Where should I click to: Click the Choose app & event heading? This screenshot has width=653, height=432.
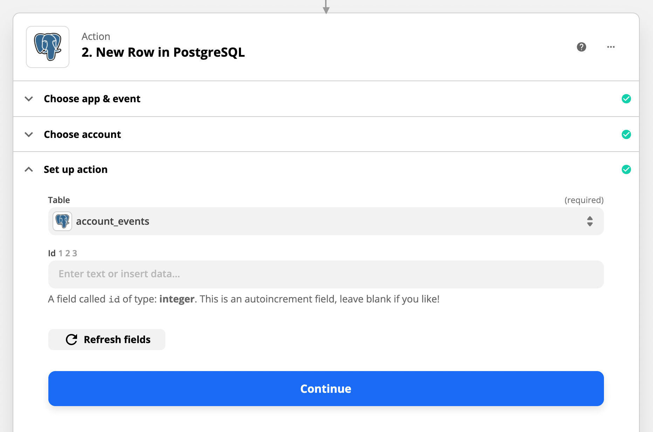92,99
